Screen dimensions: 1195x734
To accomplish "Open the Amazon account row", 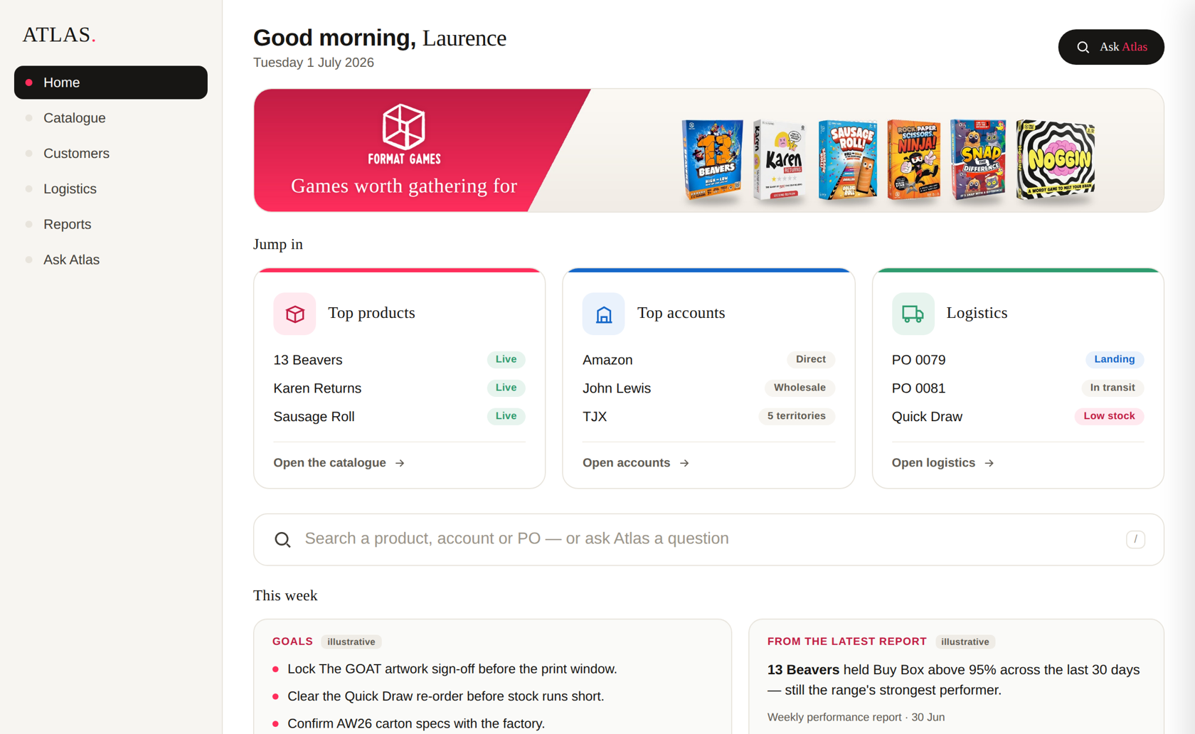I will point(708,360).
